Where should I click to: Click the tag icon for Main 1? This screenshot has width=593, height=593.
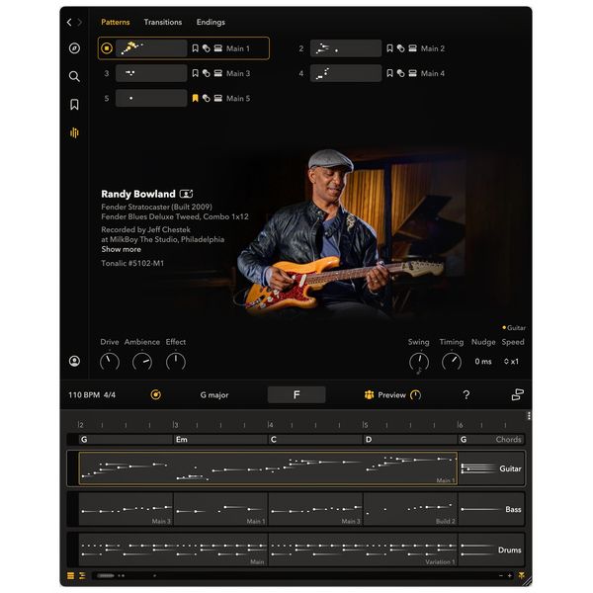(207, 48)
